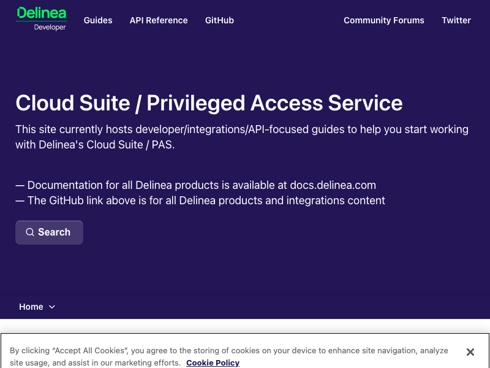Click the Accept All Cookies notice text
Viewport: 490px width, 368px height.
pyautogui.click(x=229, y=356)
